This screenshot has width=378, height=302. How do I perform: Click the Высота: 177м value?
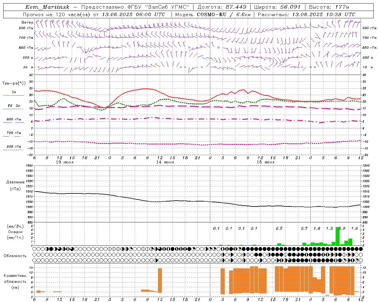(329, 7)
